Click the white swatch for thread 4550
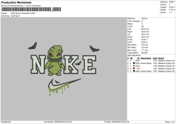This screenshot has height=124, width=176. pyautogui.click(x=134, y=61)
